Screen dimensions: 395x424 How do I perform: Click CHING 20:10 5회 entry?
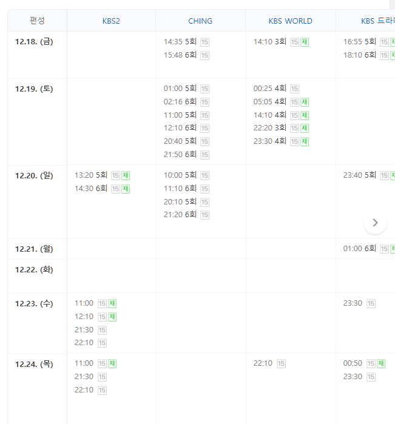[x=180, y=202]
